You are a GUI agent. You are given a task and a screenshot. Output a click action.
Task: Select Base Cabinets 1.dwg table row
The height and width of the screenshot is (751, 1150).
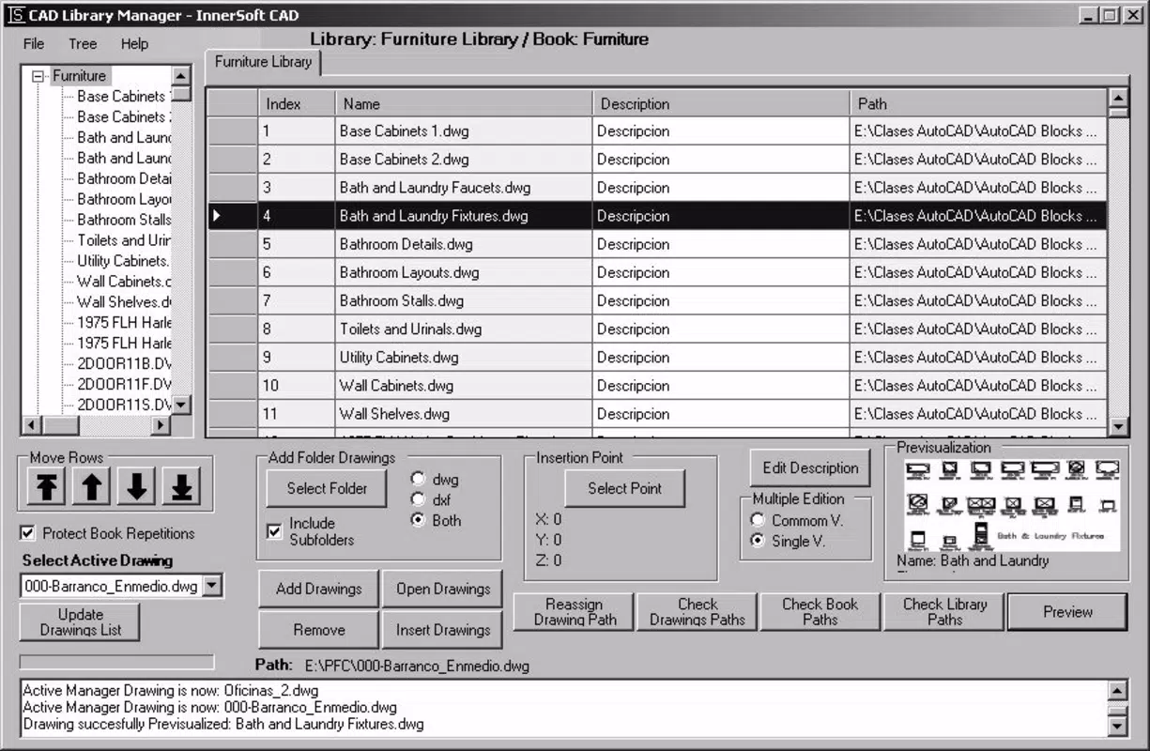coord(656,131)
